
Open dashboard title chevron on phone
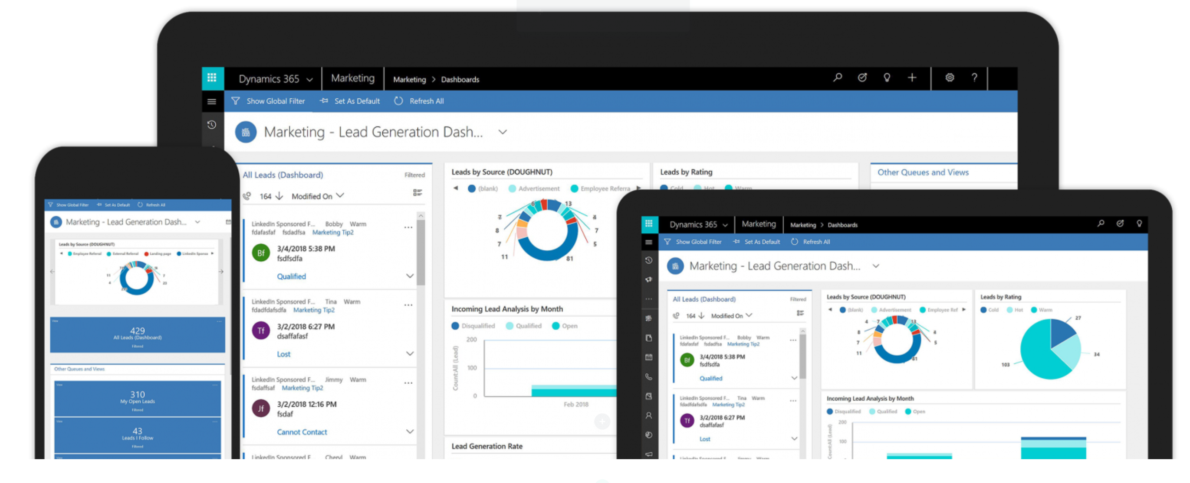(197, 222)
